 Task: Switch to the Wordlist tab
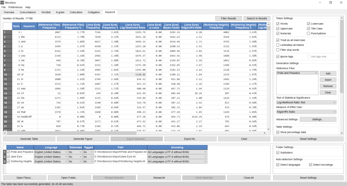tap(46, 13)
